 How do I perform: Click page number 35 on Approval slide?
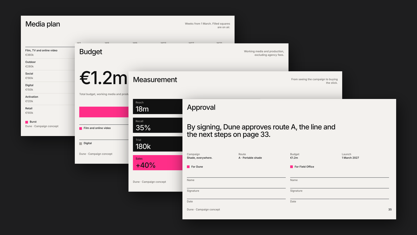(390, 210)
